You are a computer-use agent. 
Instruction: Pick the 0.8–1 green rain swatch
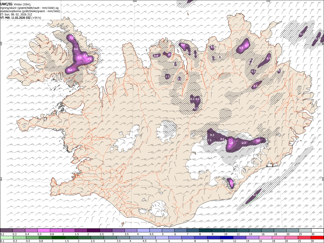[45, 237]
